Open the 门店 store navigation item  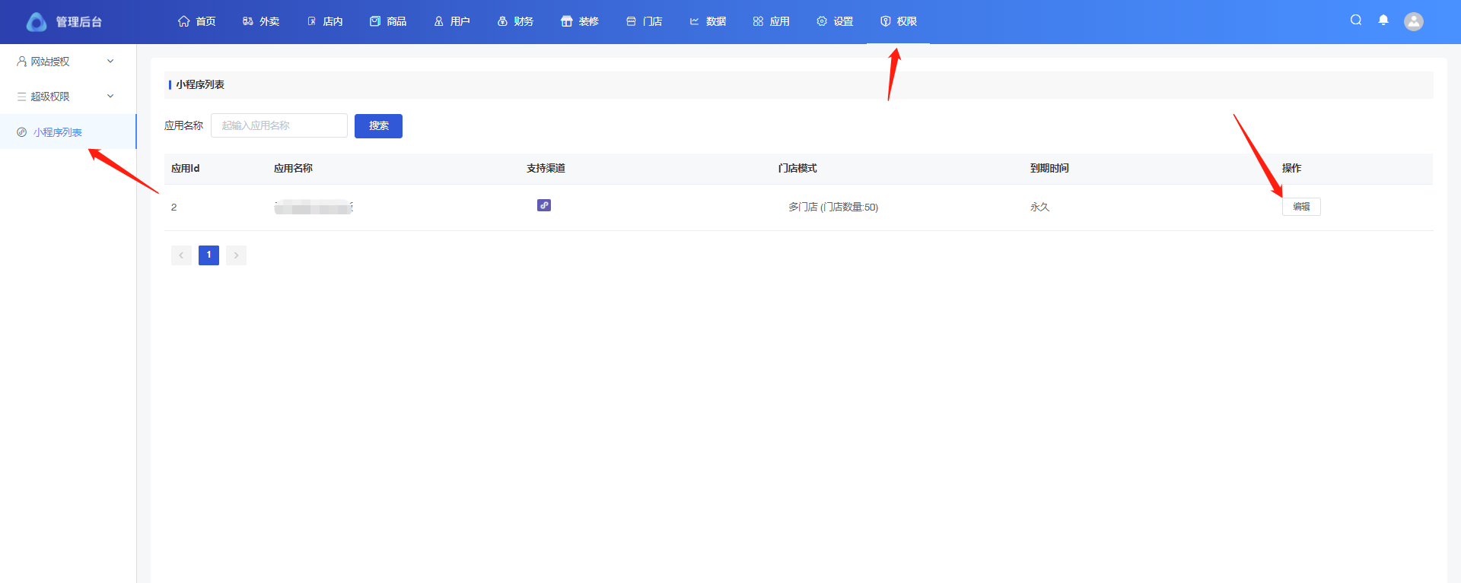(x=644, y=21)
